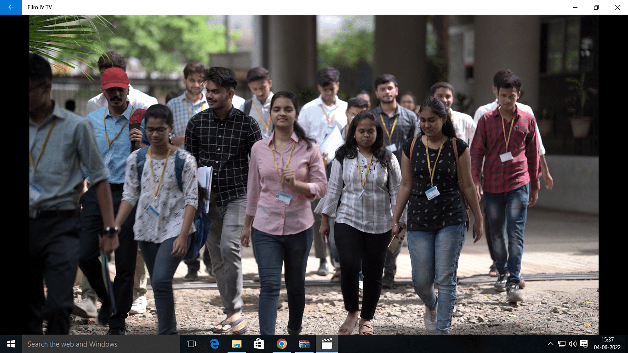Expand the hidden system tray icons chevron
This screenshot has height=353, width=628.
coord(550,344)
